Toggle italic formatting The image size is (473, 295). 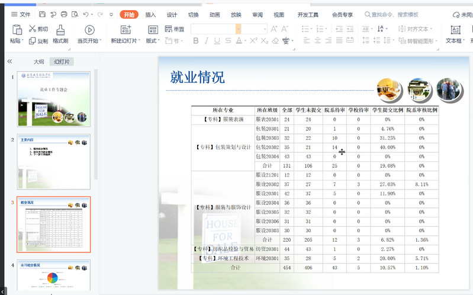[207, 41]
